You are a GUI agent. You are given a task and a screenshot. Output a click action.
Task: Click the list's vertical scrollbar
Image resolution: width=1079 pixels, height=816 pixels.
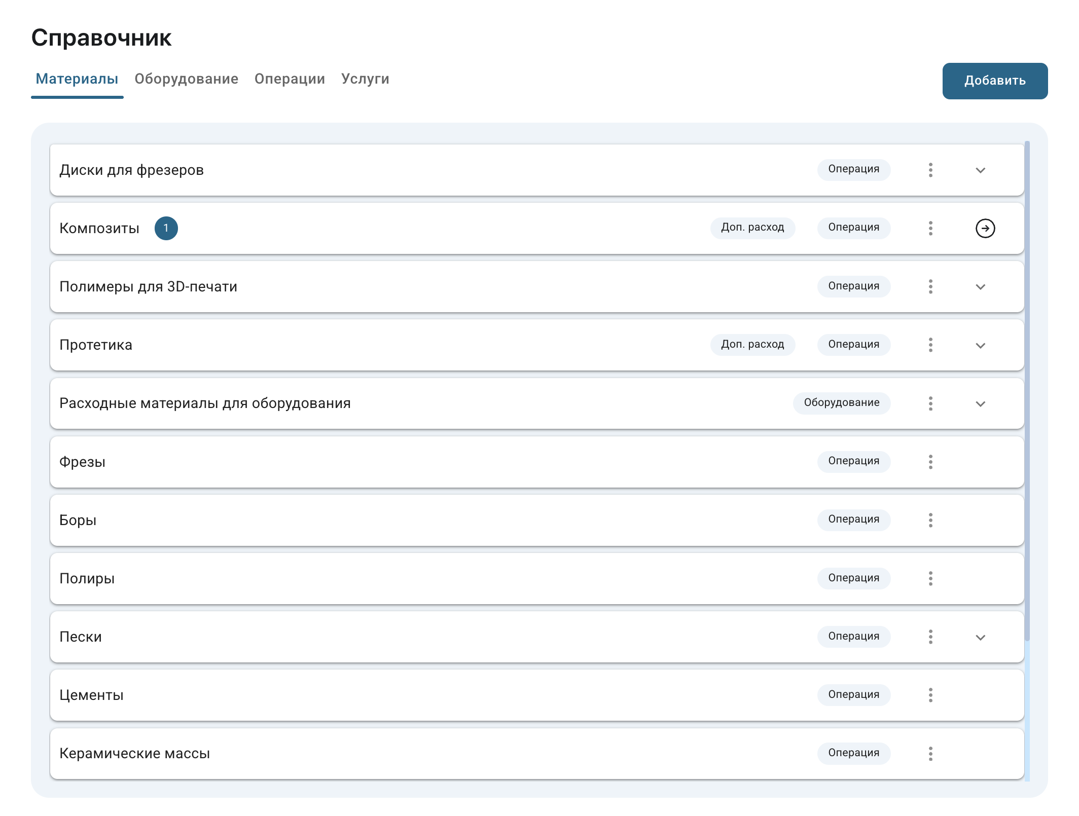tap(1027, 390)
